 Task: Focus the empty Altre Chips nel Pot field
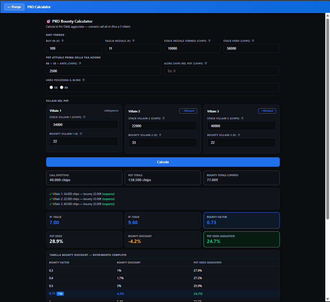[x=222, y=71]
